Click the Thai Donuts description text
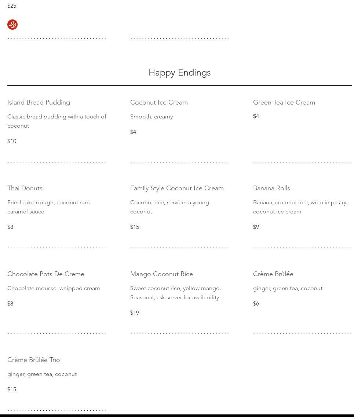This screenshot has height=417, width=354. (48, 207)
